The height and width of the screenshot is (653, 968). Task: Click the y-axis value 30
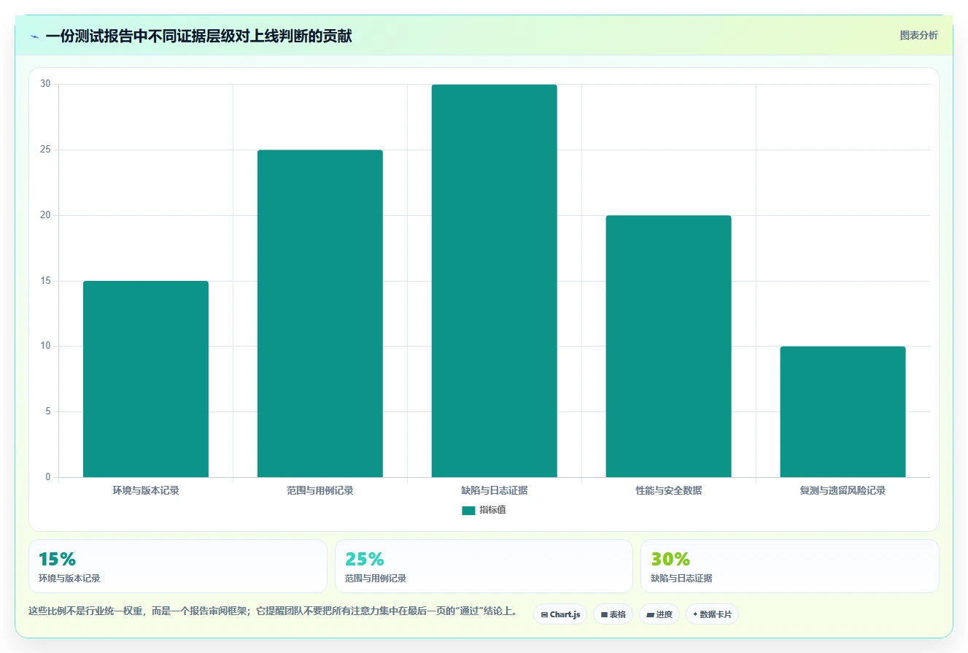pyautogui.click(x=46, y=84)
